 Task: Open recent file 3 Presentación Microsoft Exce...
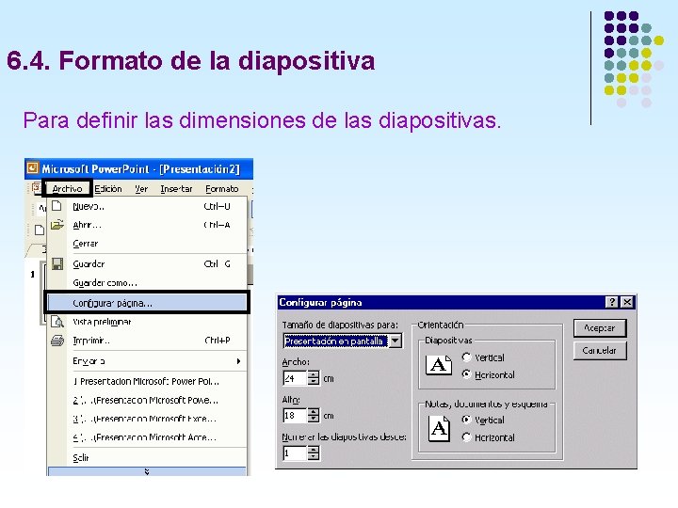tap(147, 419)
